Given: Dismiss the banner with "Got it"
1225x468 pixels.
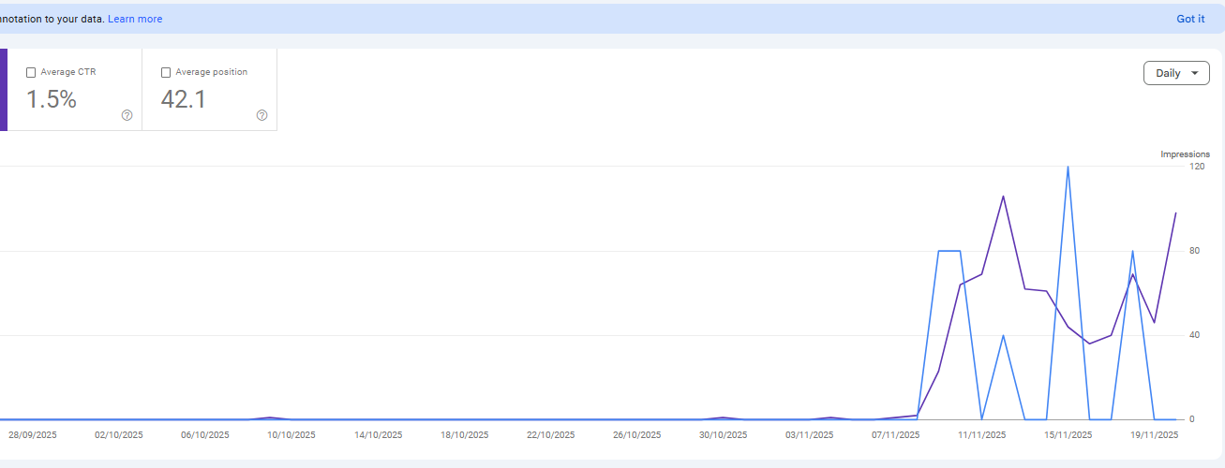Looking at the screenshot, I should tap(1190, 19).
